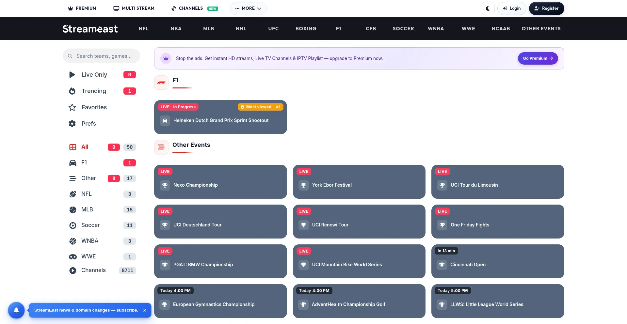Open the One Friday Fights stream
Screen dimensions: 627x324
[498, 222]
